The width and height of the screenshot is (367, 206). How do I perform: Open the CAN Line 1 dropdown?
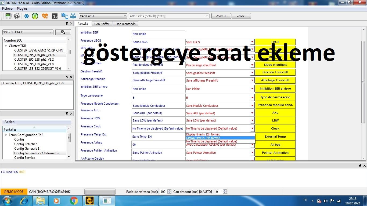[103, 16]
